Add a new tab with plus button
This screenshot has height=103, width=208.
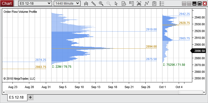pos(30,97)
